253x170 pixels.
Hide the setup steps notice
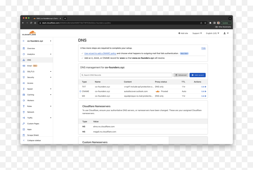204,48
